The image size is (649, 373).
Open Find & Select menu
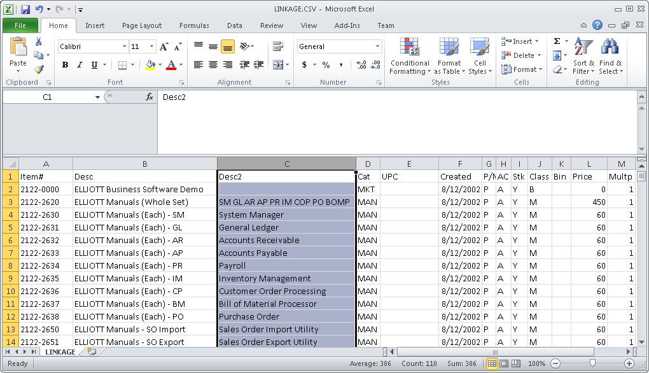611,56
